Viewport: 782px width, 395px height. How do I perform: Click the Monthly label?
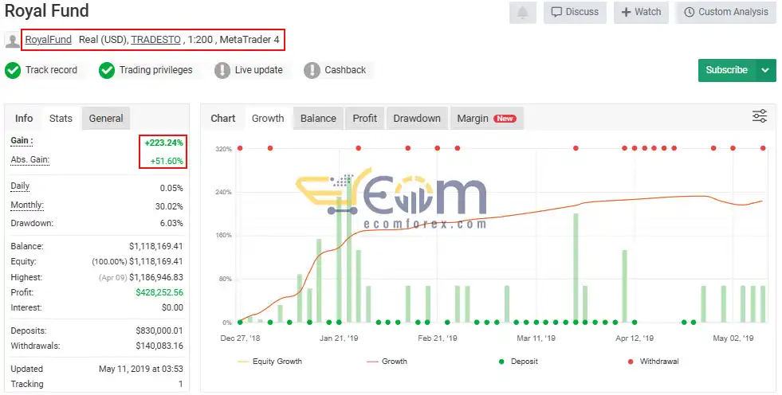coord(27,205)
